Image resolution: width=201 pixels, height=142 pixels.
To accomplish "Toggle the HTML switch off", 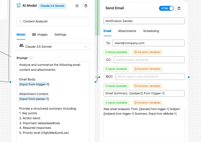I will [166, 8].
